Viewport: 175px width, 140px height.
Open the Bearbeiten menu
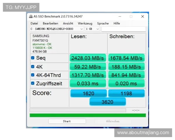(x=50, y=23)
